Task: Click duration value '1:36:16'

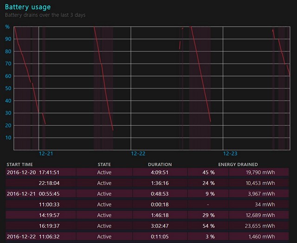Action: pyautogui.click(x=160, y=183)
